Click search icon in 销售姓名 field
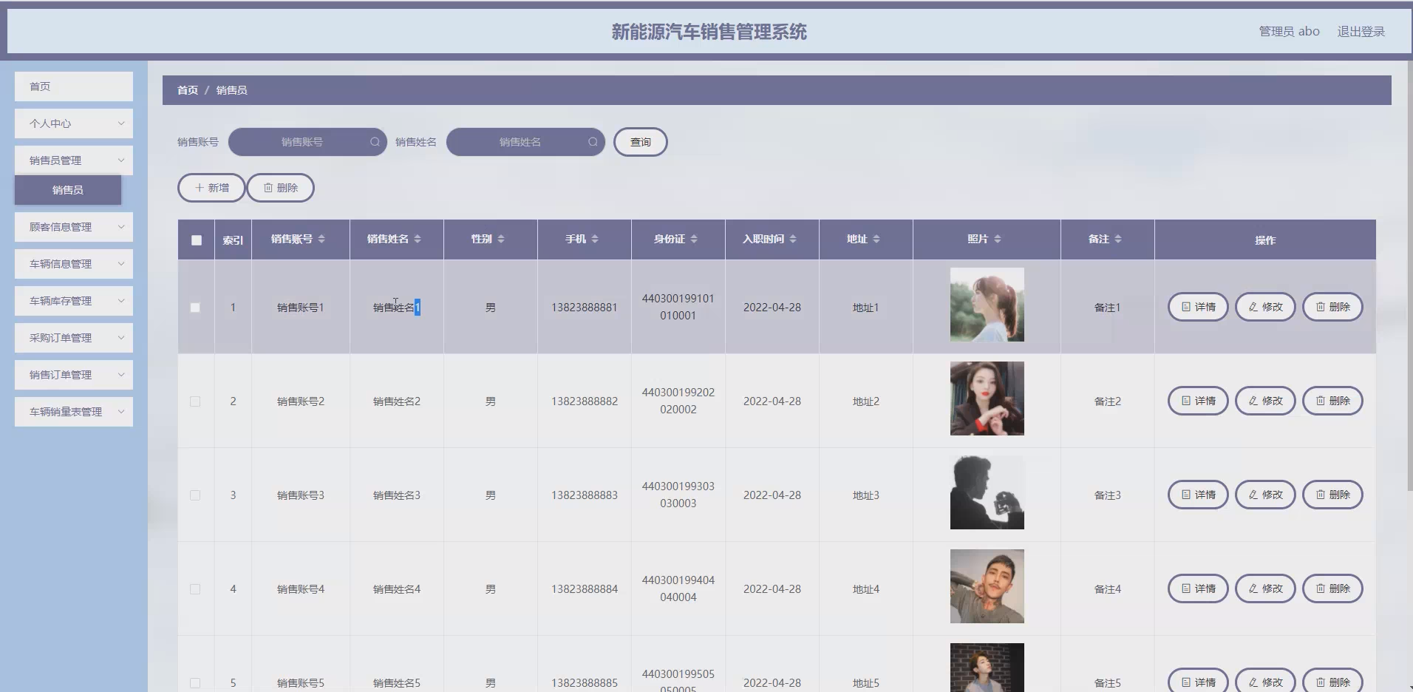This screenshot has height=692, width=1413. [x=593, y=142]
